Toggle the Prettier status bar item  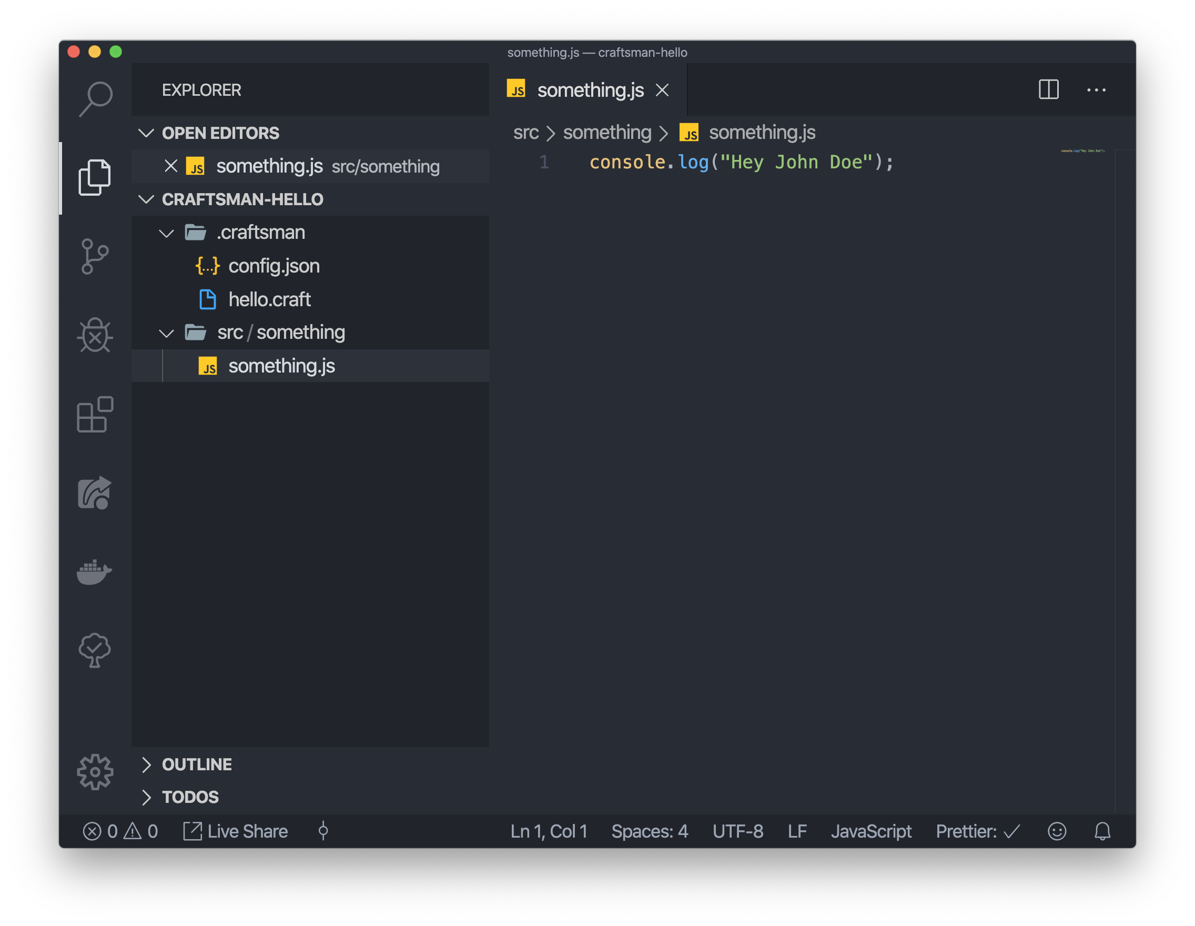977,831
